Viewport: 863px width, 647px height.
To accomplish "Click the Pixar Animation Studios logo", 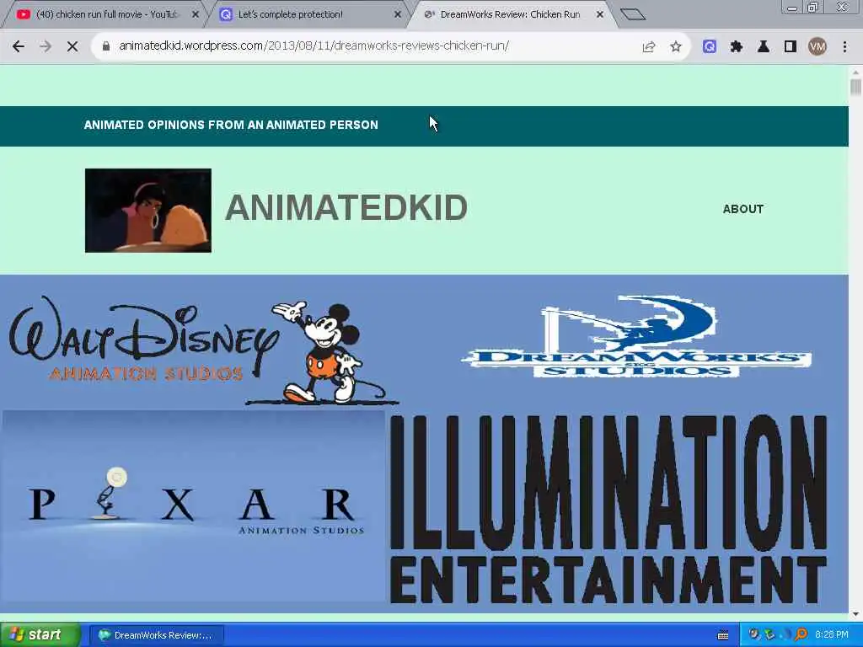I will [x=194, y=505].
